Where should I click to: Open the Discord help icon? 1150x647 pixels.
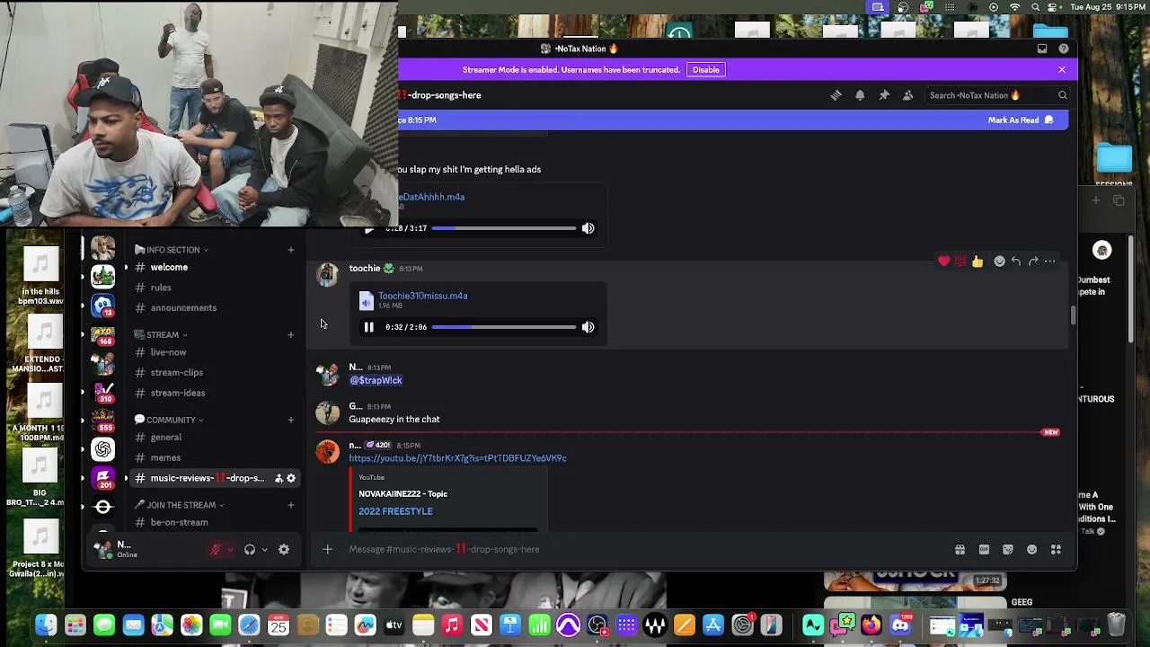click(1064, 49)
